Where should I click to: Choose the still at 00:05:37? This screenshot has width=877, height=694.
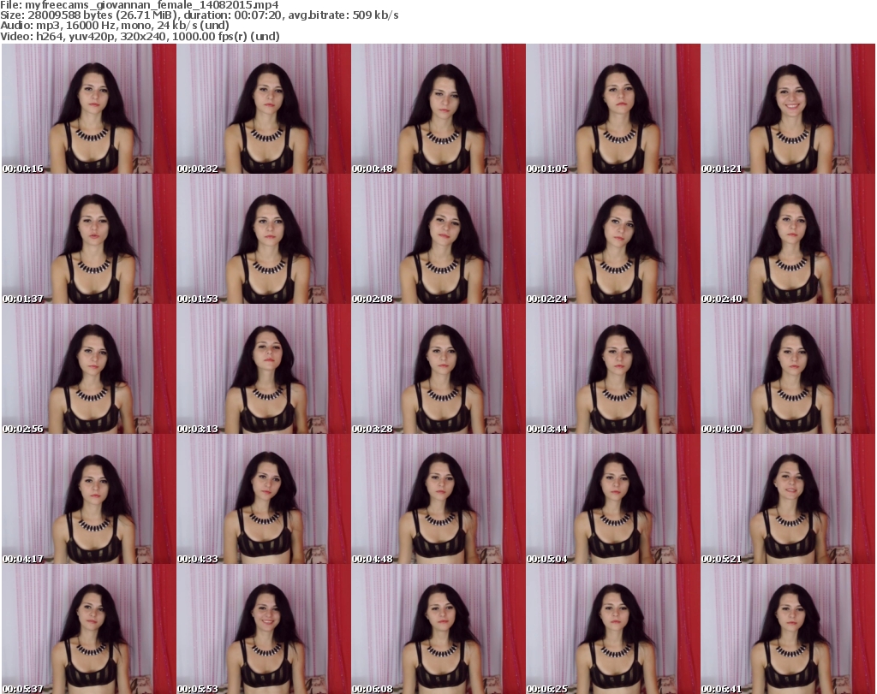[x=89, y=629]
